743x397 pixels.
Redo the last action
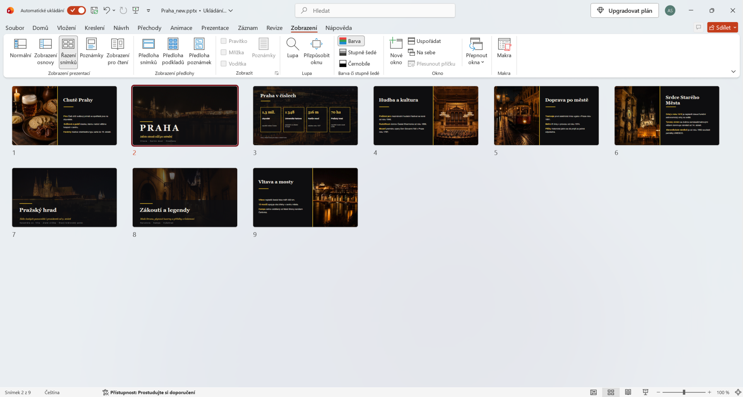pos(123,10)
